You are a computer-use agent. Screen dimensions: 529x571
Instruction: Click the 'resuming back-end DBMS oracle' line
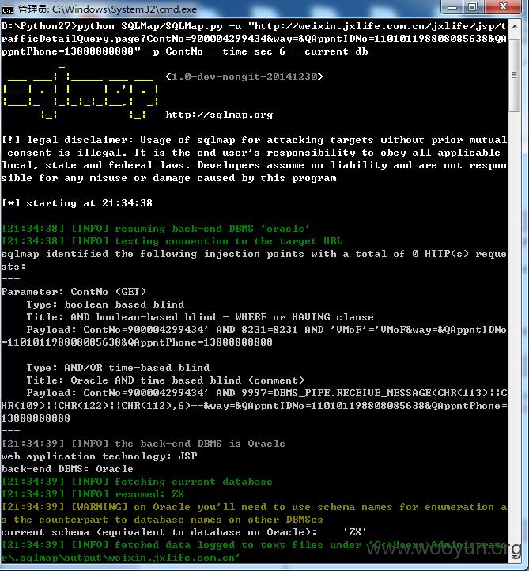[x=156, y=229]
